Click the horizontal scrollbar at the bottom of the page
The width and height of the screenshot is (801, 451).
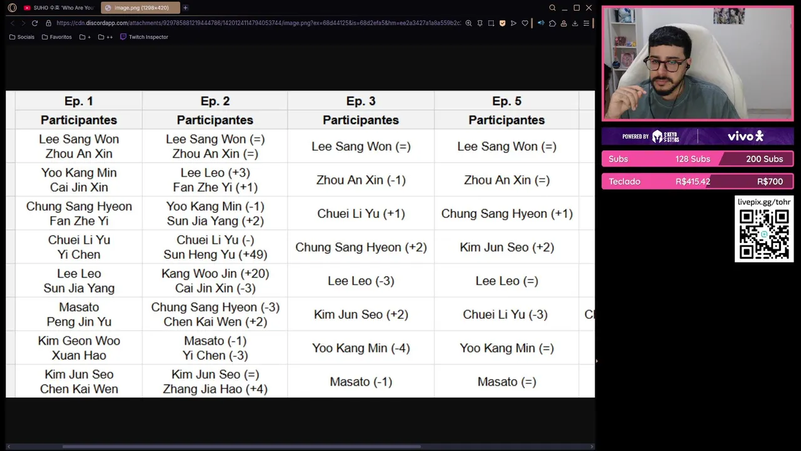(x=241, y=447)
